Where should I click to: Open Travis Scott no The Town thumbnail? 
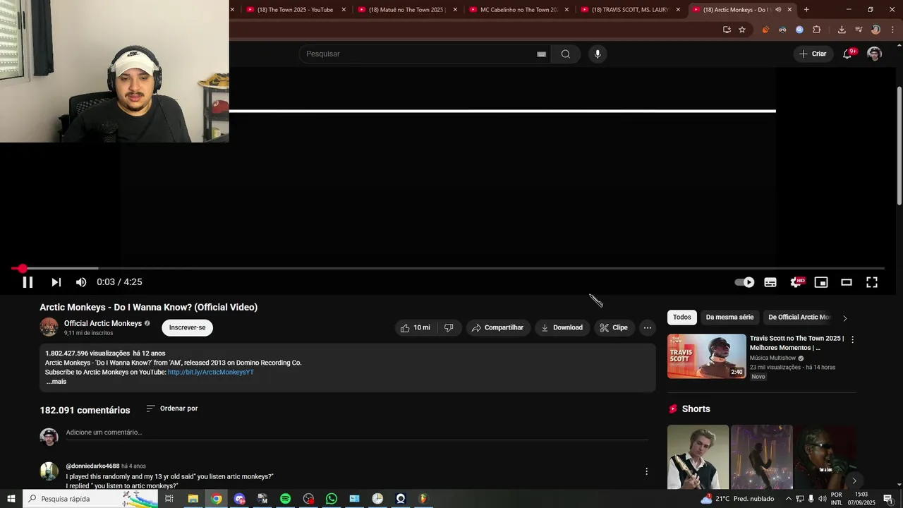(x=706, y=356)
